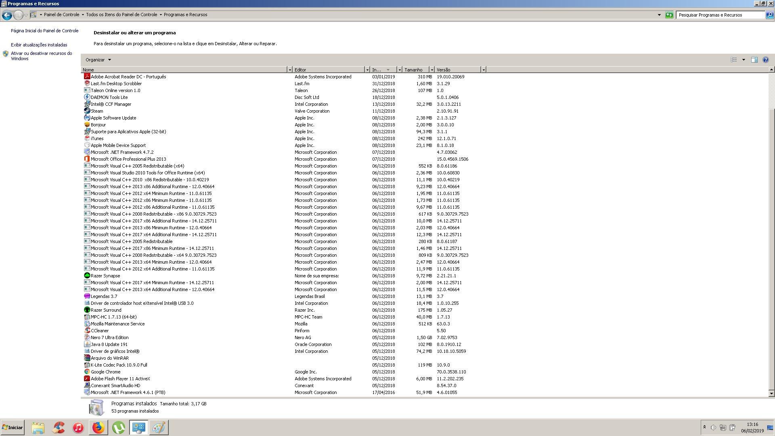Click the iTunes list entry icon
Image resolution: width=775 pixels, height=436 pixels.
[87, 138]
